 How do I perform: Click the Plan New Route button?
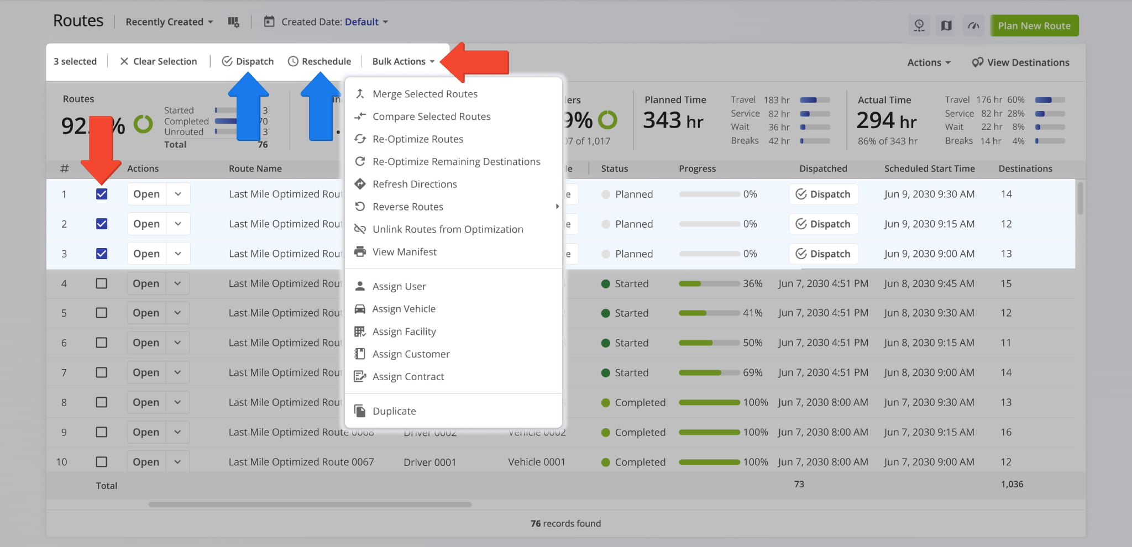click(1034, 25)
